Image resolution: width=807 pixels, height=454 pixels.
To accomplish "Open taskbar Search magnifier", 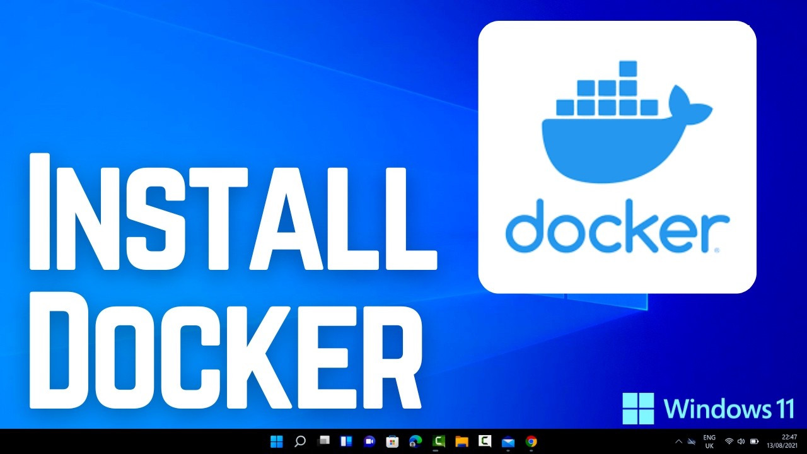I will (x=300, y=441).
